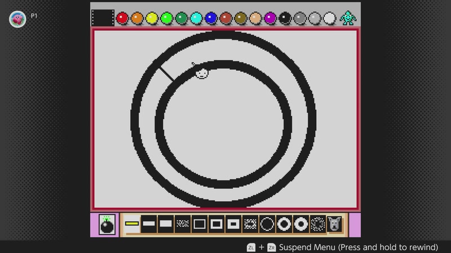
Task: Click the cyan robot icon
Action: pyautogui.click(x=348, y=18)
